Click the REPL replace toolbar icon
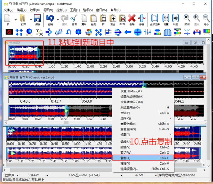The image size is (213, 184). [x=122, y=20]
